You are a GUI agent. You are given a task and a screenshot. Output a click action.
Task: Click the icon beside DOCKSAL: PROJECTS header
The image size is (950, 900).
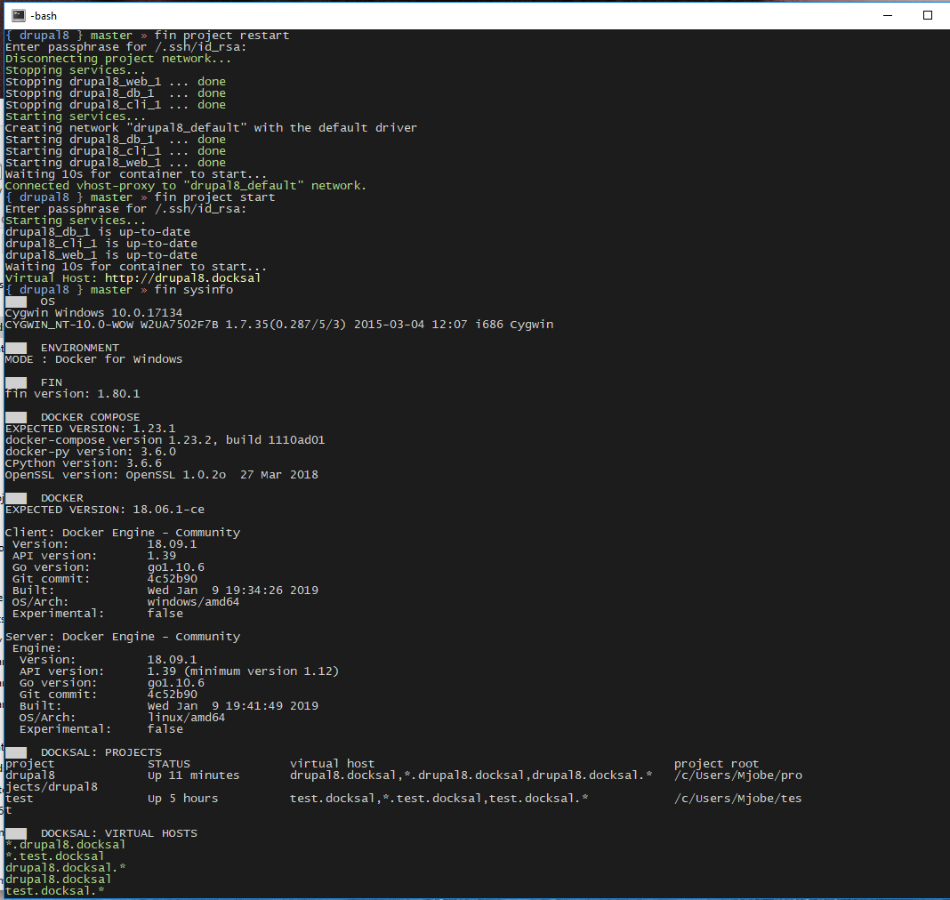point(14,751)
